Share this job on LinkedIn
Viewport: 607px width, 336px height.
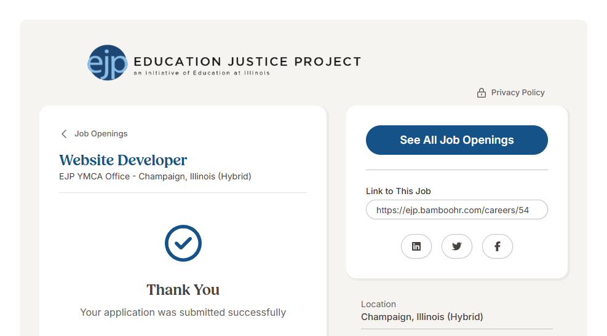[416, 246]
